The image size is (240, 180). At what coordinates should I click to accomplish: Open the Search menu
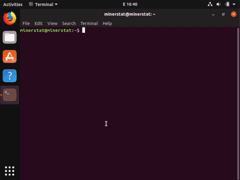click(x=69, y=23)
